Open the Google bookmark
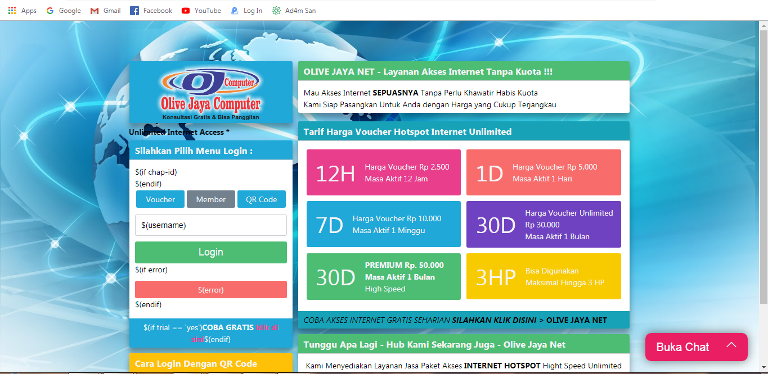Viewport: 768px width, 374px height. pos(64,10)
